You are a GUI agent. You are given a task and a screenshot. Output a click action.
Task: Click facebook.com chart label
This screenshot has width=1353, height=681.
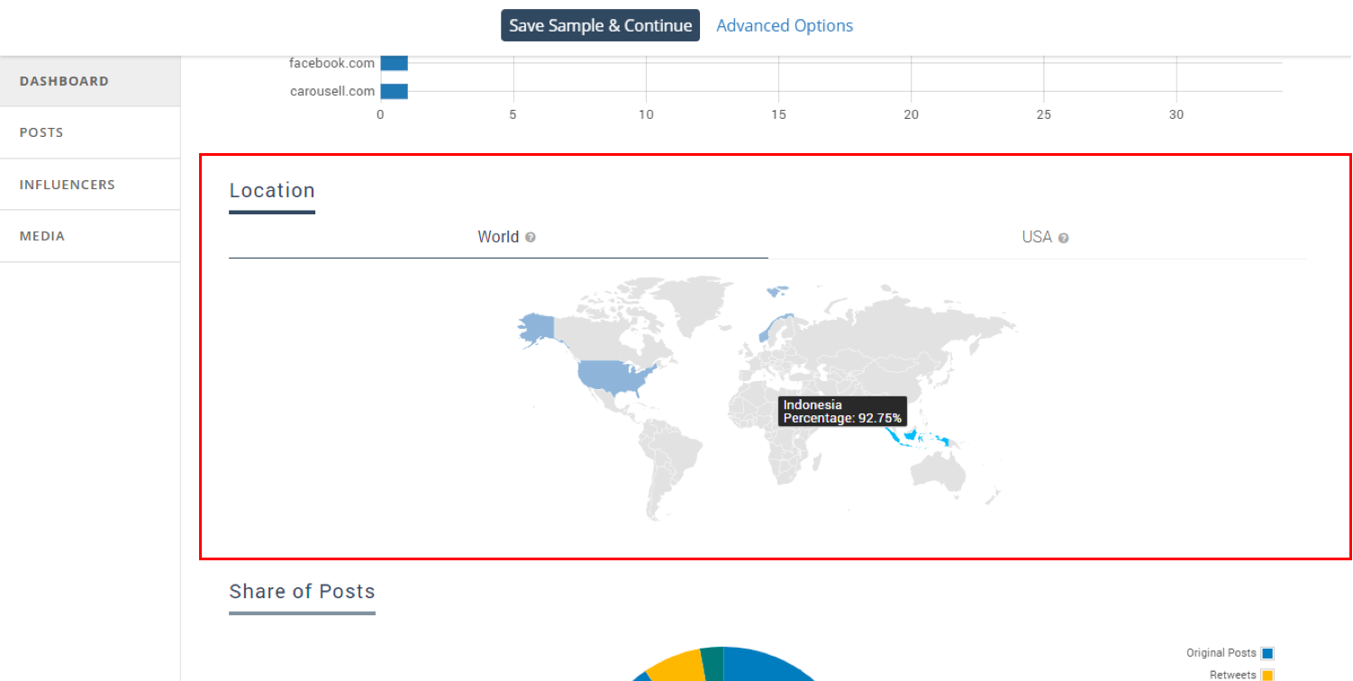(331, 63)
